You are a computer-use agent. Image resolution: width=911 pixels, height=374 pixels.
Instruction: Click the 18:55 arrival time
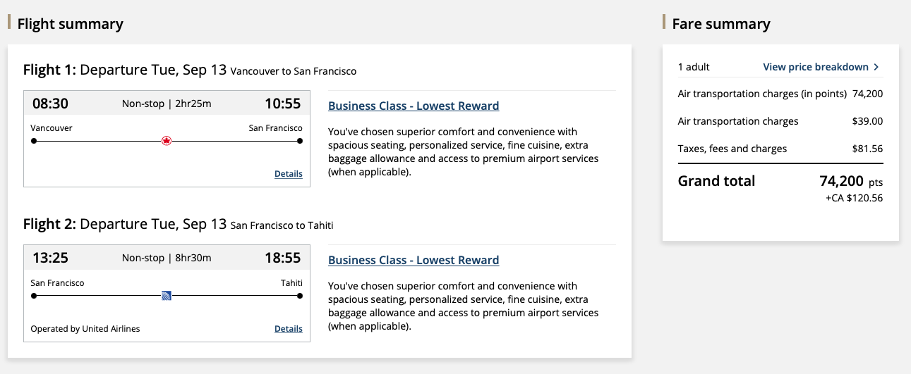point(282,258)
